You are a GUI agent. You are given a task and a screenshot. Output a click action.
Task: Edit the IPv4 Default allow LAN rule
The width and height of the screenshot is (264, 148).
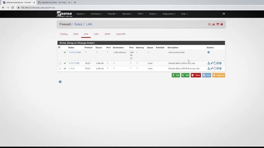point(212,63)
